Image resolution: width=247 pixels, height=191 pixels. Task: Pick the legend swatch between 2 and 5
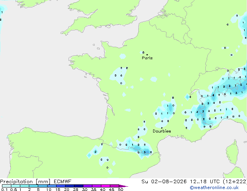(34, 186)
